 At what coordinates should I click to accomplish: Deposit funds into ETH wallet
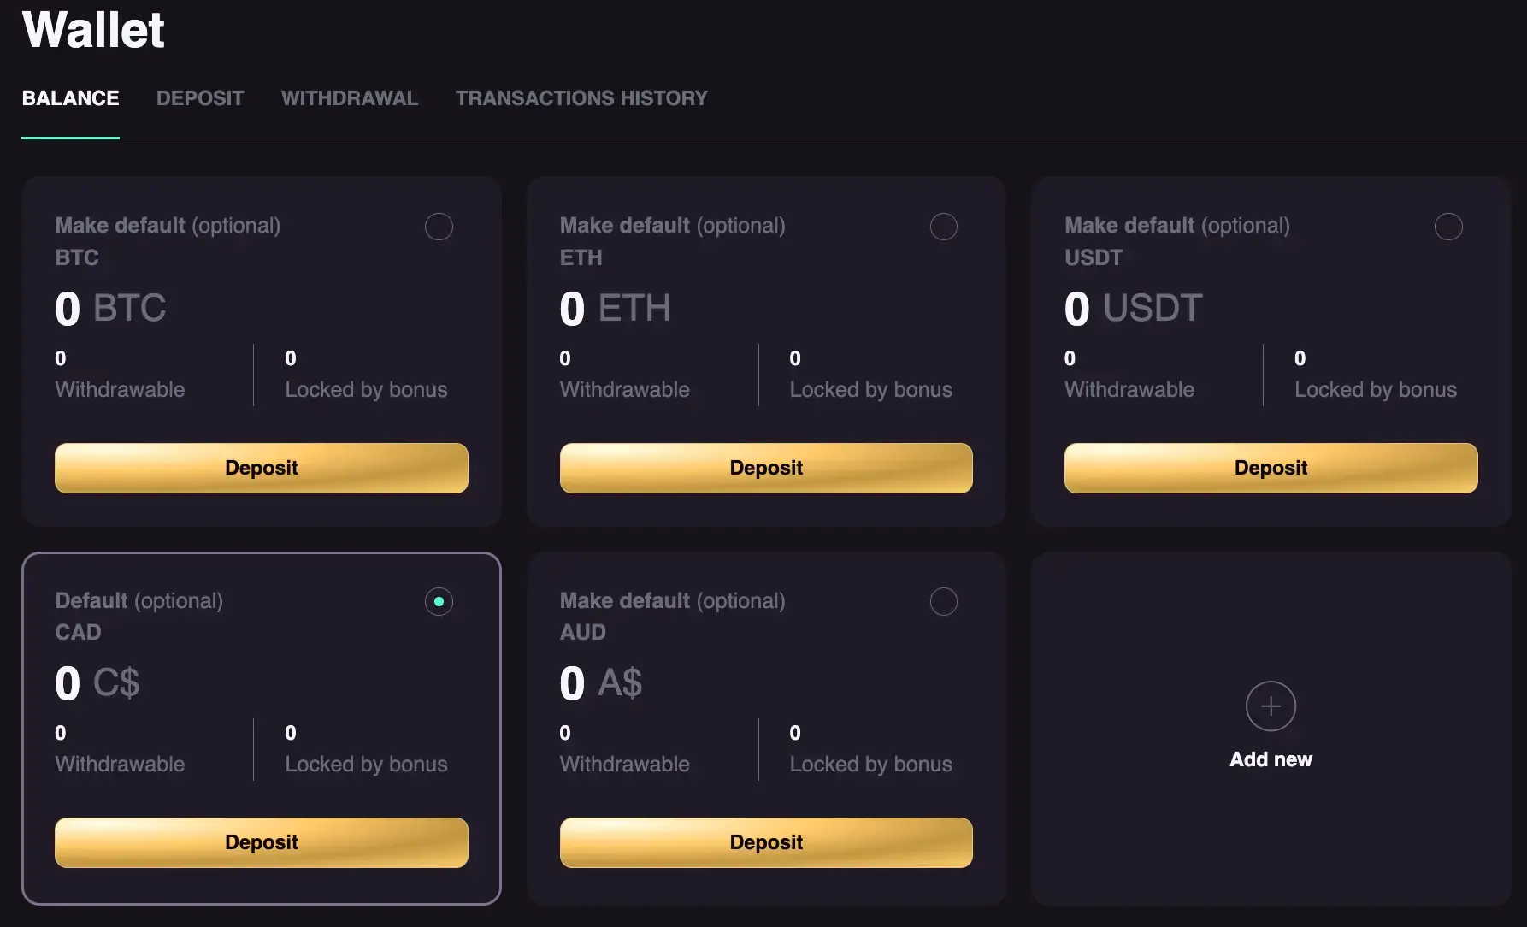tap(766, 468)
